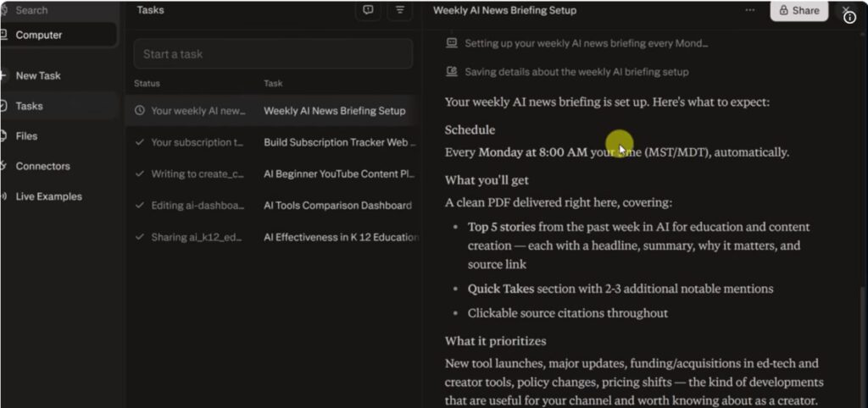This screenshot has height=408, width=868.
Task: Click the icon beside 'Saving details' step
Action: click(452, 72)
